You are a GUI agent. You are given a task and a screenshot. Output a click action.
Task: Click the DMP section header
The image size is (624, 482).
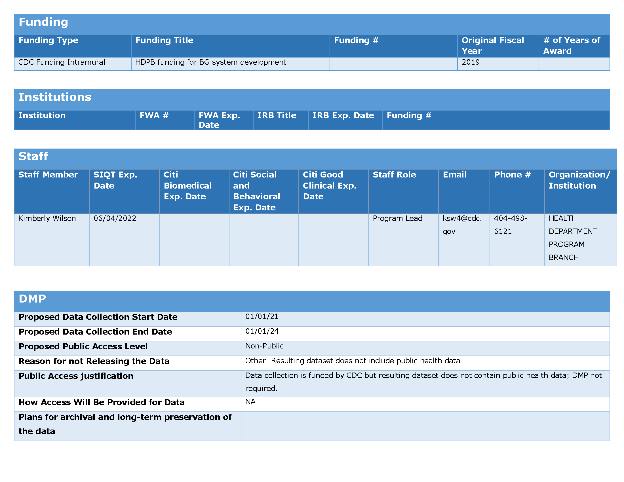click(x=32, y=299)
